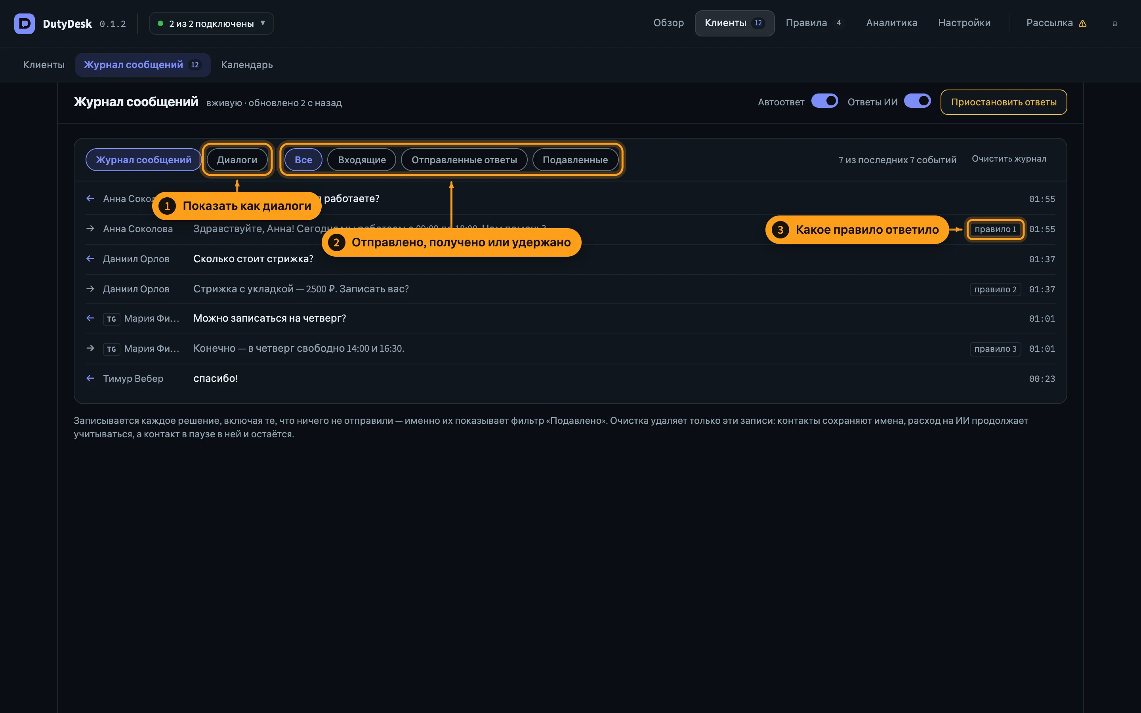Image resolution: width=1141 pixels, height=713 pixels.
Task: Click the outgoing arrow on the 'Здравствуйте, Анна!' row
Action: [90, 229]
